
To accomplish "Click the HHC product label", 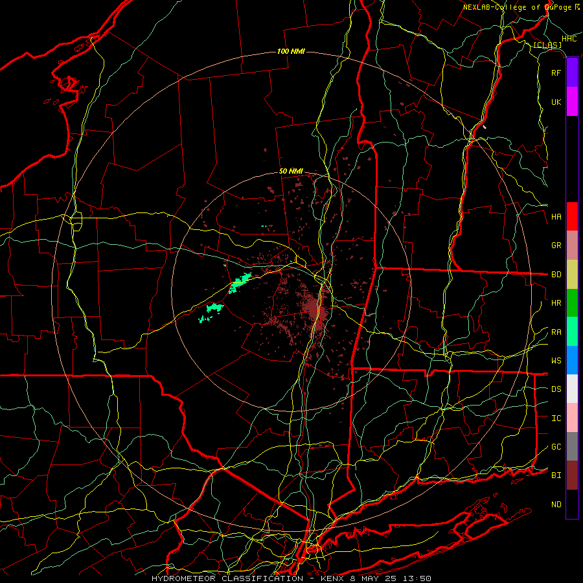I will [569, 39].
